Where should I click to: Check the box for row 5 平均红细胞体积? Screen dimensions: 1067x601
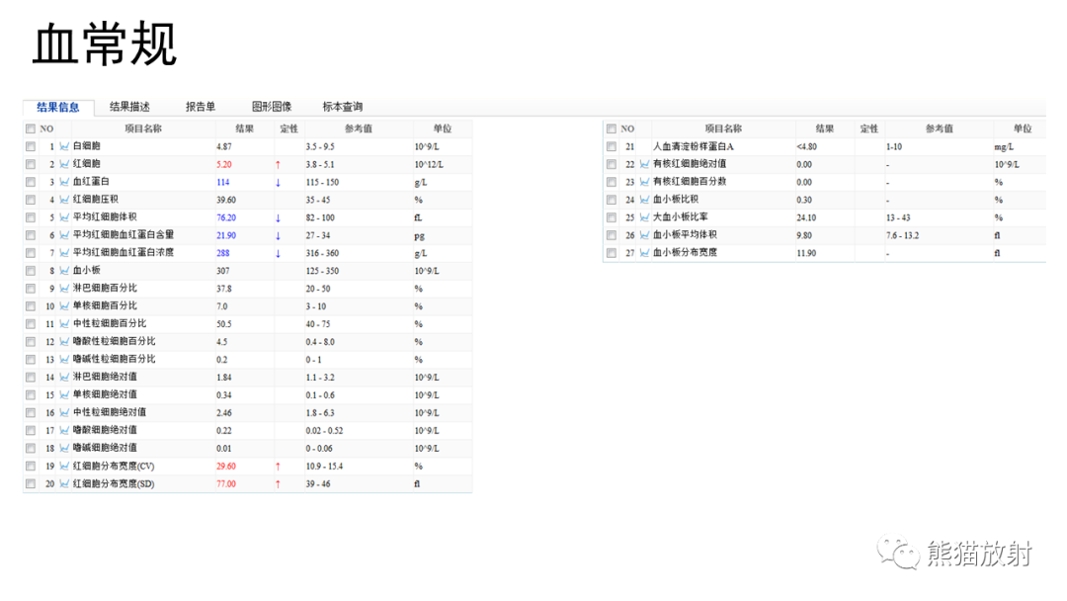(31, 217)
